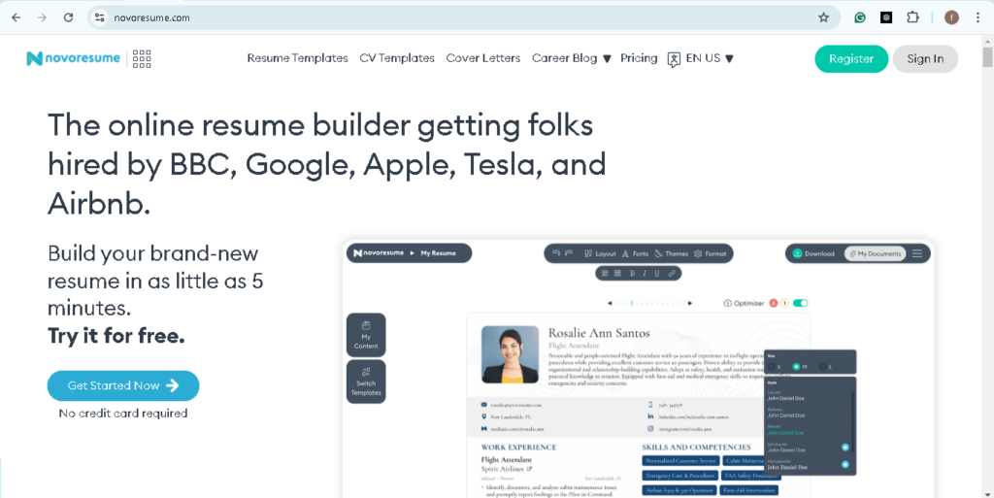994x498 pixels.
Task: Click the align left text icon
Action: [605, 273]
